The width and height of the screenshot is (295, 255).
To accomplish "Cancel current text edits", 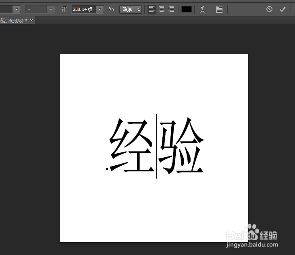I will pyautogui.click(x=269, y=9).
